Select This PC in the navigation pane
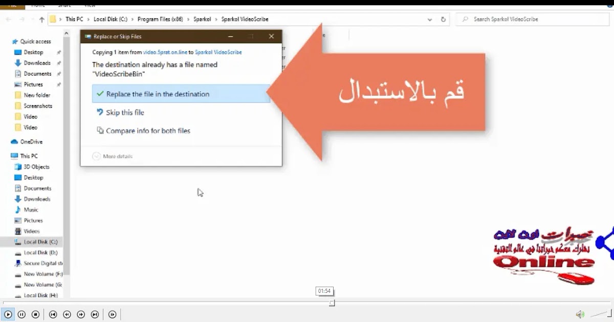 [x=29, y=156]
